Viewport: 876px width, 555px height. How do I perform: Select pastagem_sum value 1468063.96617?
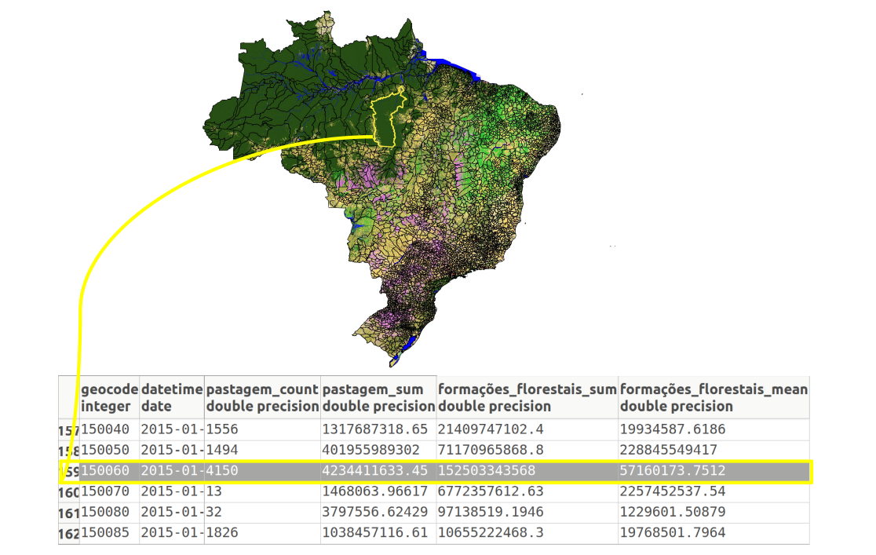tap(375, 491)
